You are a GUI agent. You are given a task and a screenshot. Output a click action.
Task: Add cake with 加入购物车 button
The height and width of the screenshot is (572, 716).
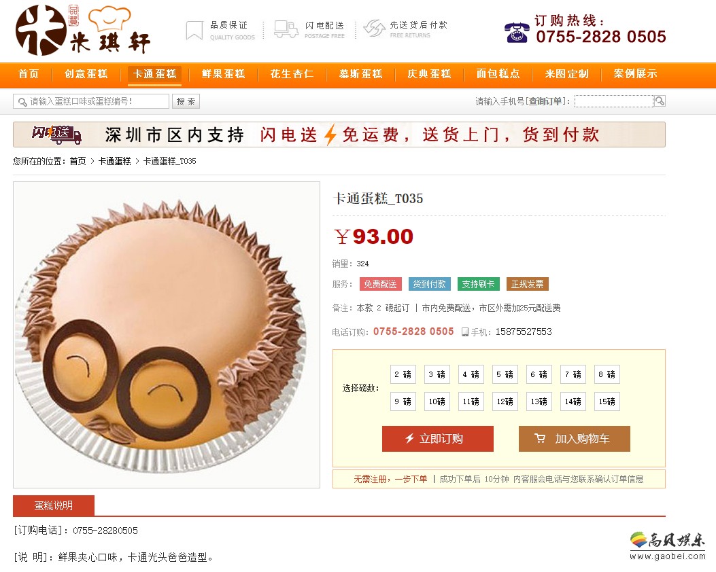coord(574,439)
